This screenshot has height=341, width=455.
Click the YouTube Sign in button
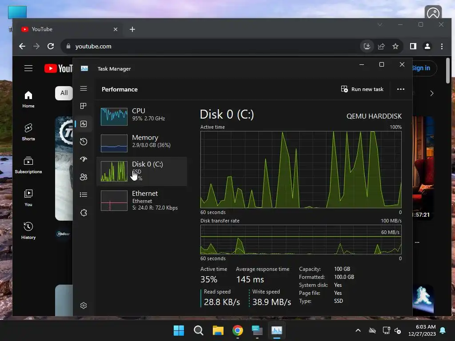click(x=421, y=68)
